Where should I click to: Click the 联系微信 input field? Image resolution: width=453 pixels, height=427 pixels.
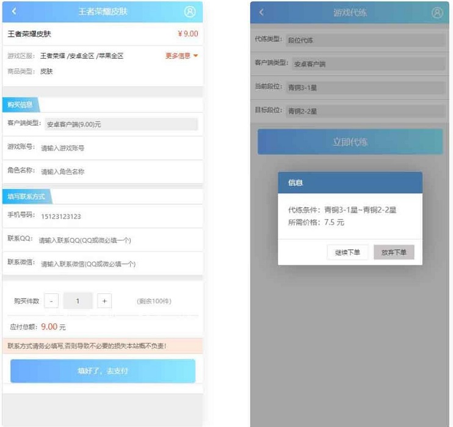pyautogui.click(x=119, y=264)
